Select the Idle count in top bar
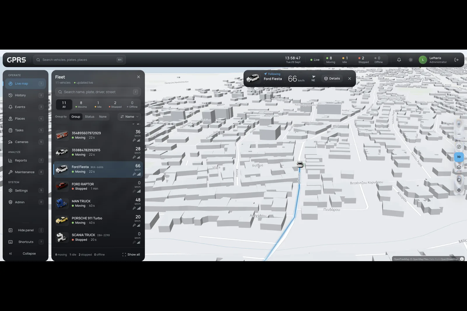The height and width of the screenshot is (311, 467). coord(345,60)
